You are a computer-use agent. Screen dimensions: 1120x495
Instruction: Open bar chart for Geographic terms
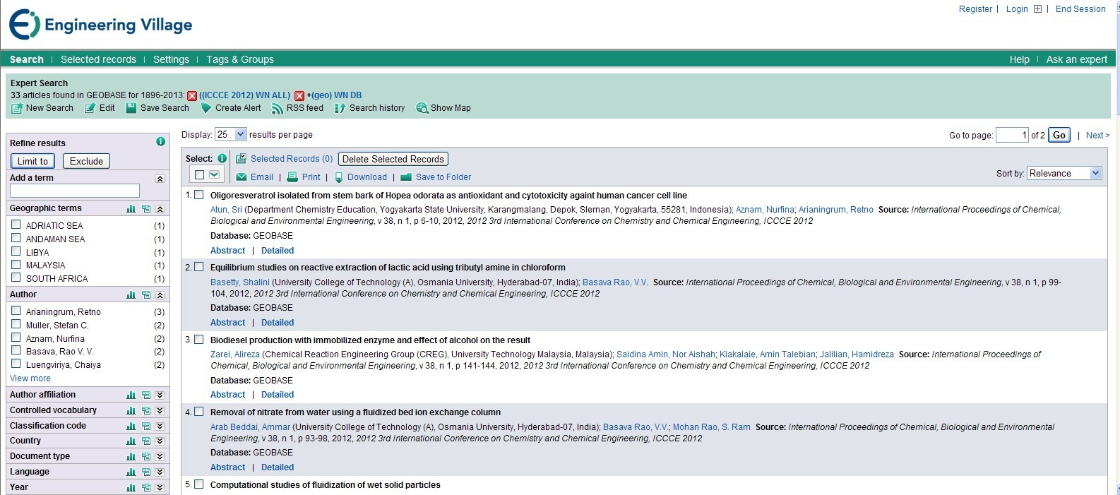point(131,209)
